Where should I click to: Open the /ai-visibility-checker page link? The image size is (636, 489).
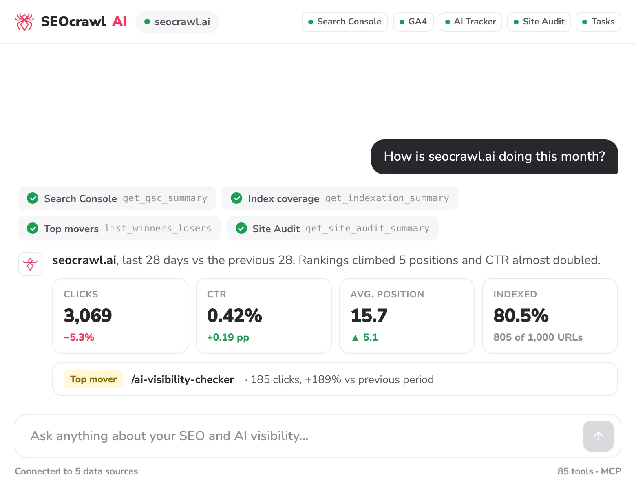coord(182,379)
